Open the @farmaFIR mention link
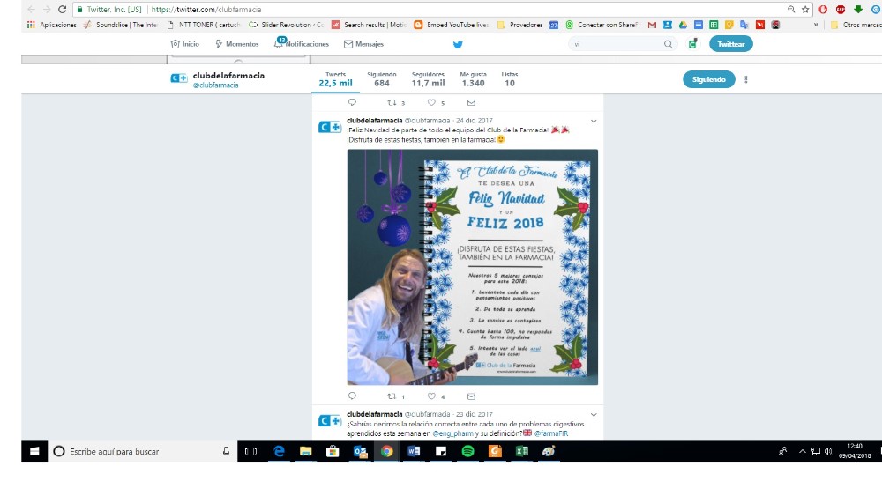Image resolution: width=882 pixels, height=496 pixels. tap(551, 433)
